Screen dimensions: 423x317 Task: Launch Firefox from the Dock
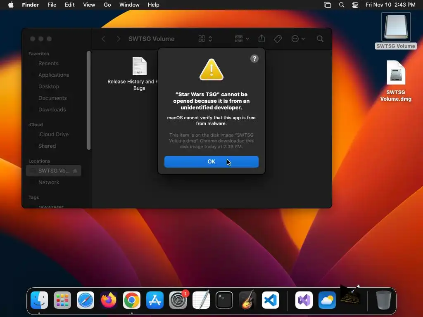(x=109, y=300)
